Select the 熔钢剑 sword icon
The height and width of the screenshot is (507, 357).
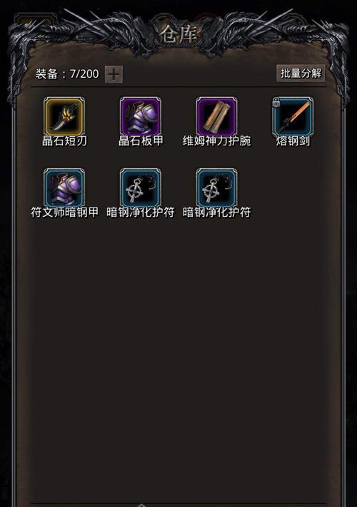[293, 116]
